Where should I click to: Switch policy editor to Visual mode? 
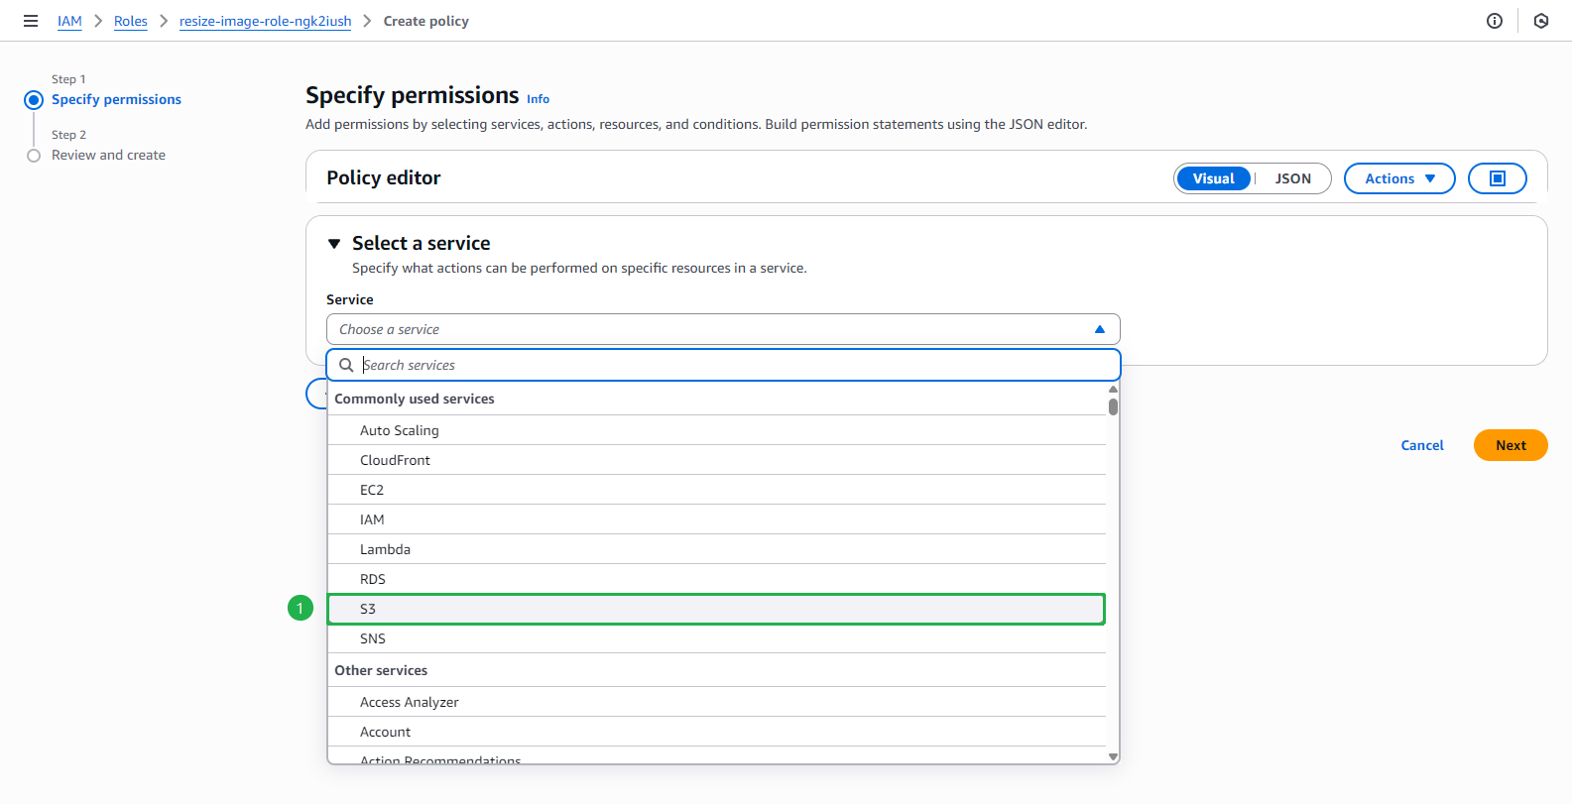click(1214, 178)
